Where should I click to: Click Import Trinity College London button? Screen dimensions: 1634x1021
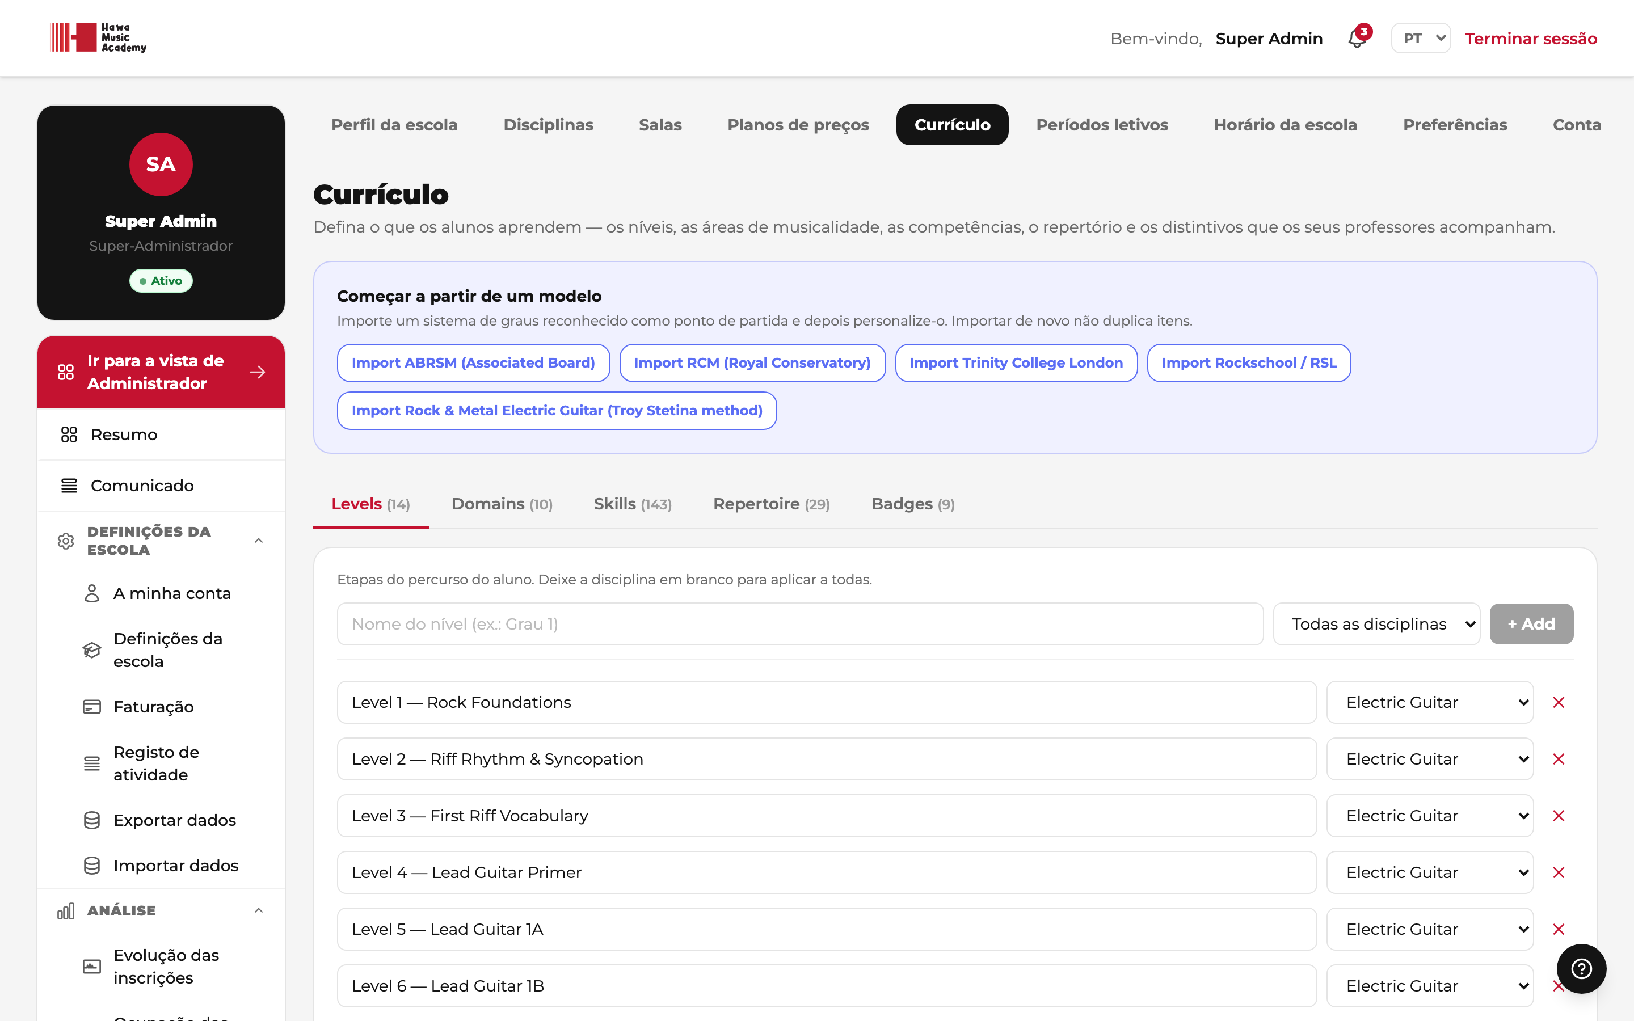click(1016, 362)
